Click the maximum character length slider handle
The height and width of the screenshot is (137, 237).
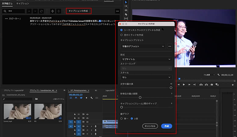click(171, 88)
